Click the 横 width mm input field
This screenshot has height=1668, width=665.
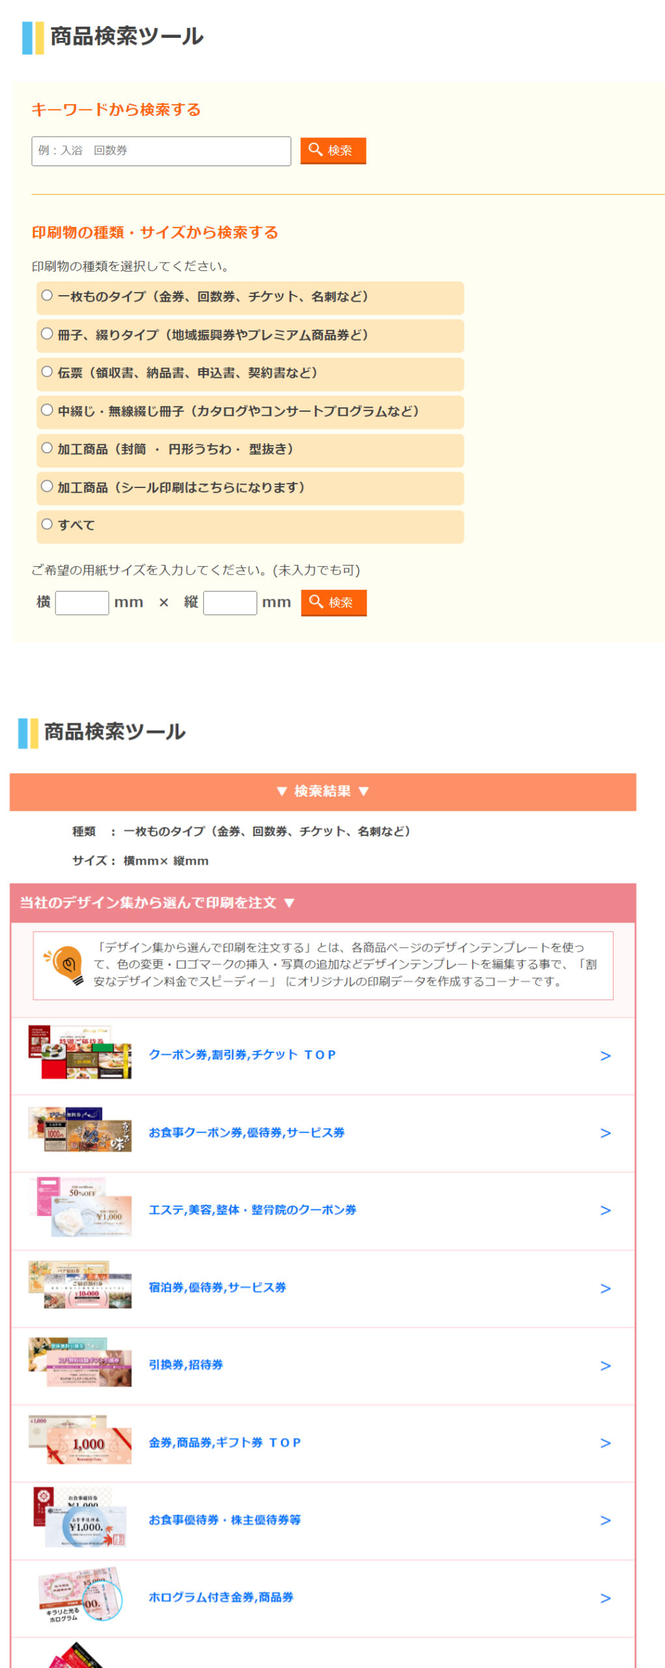pos(82,603)
